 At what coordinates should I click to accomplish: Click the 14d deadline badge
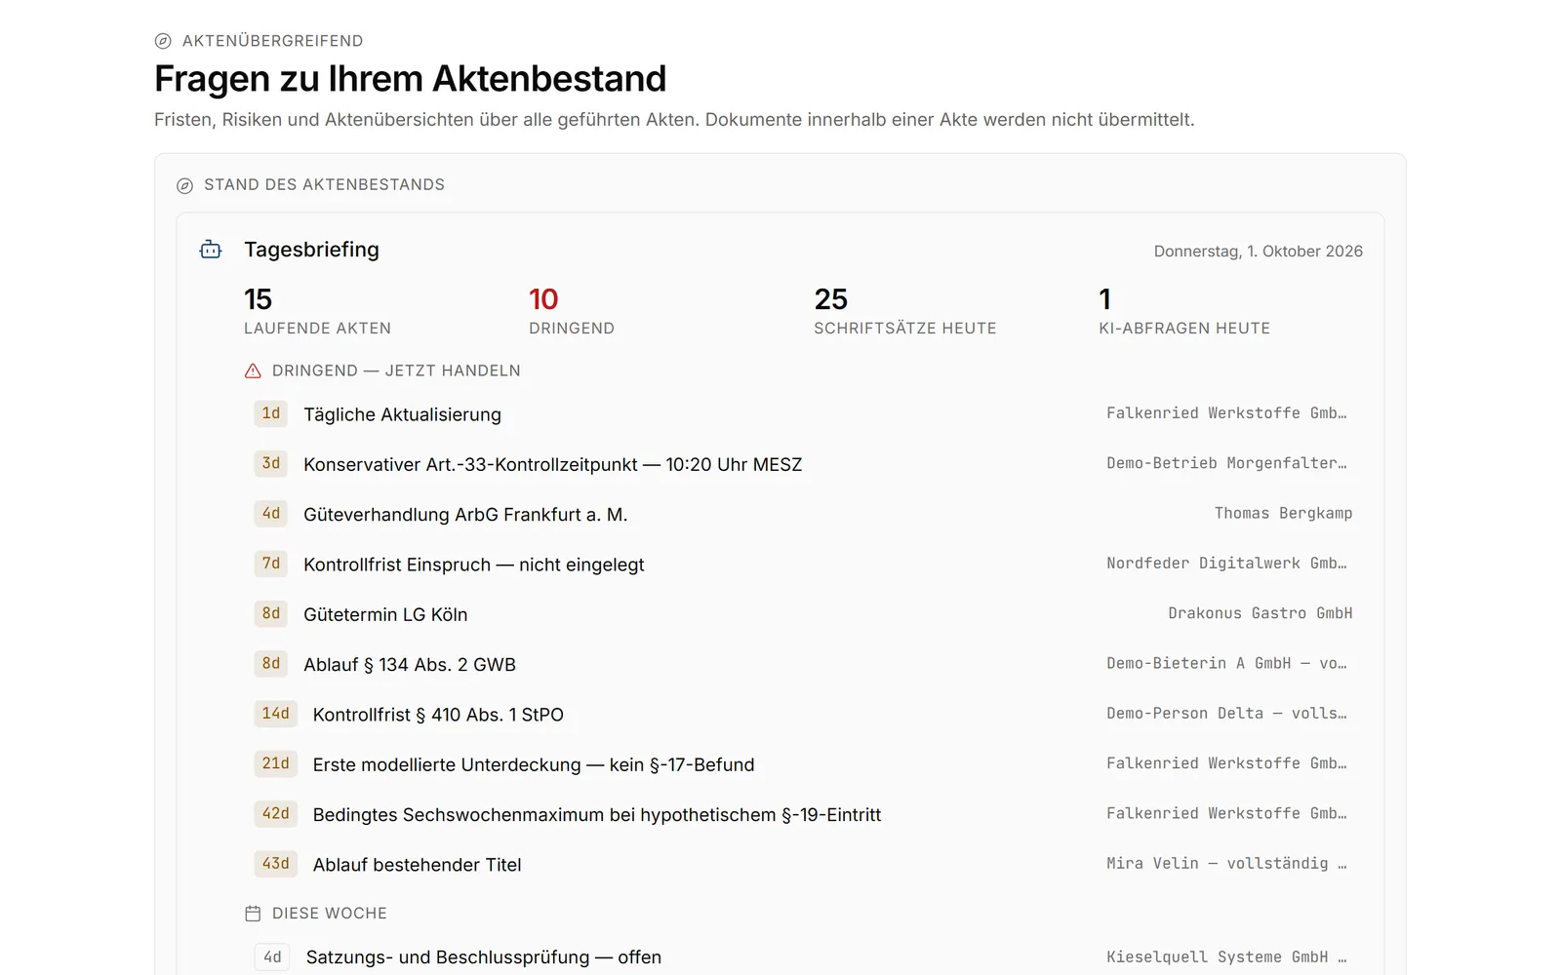275,714
